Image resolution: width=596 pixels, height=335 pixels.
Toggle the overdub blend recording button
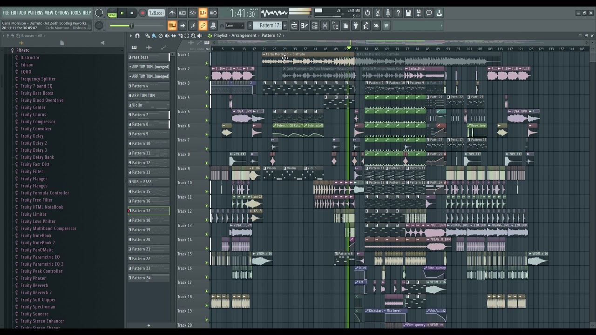pyautogui.click(x=203, y=13)
